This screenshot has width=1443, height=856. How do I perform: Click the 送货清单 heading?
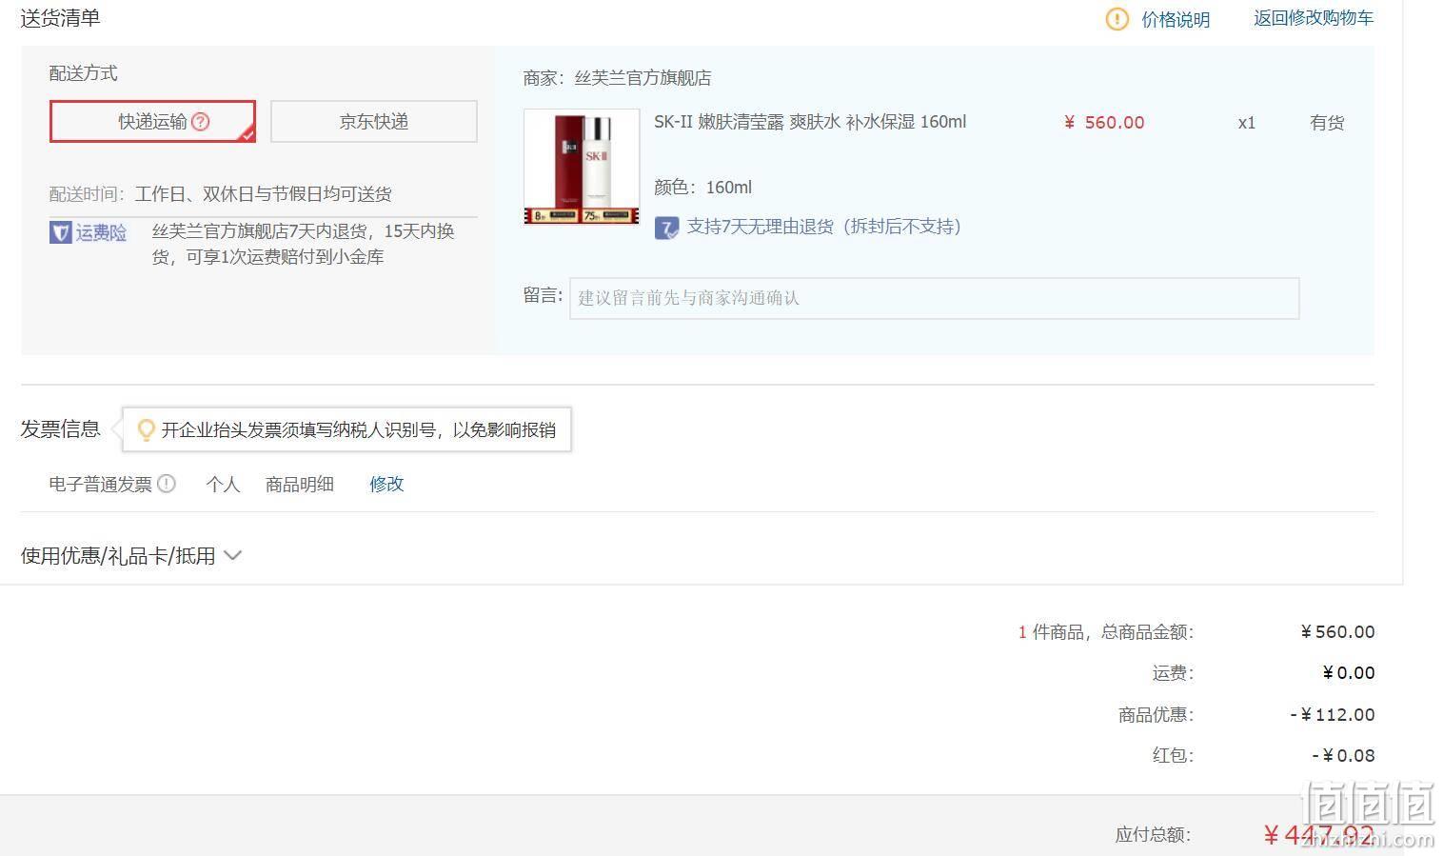pyautogui.click(x=60, y=17)
